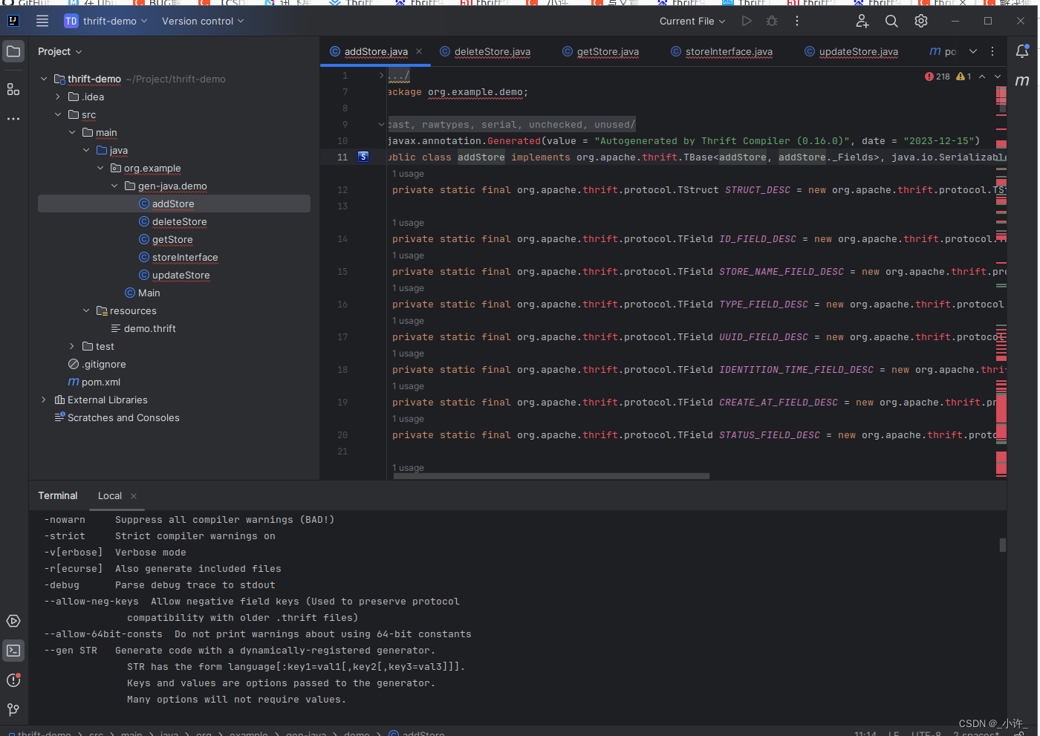Image resolution: width=1040 pixels, height=736 pixels.
Task: Switch to deleteStore.java tab
Action: coord(485,51)
